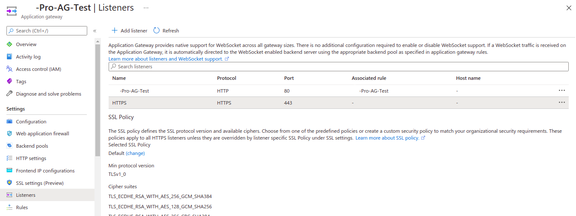Click the Activity log icon
This screenshot has height=216, width=576.
pyautogui.click(x=9, y=57)
